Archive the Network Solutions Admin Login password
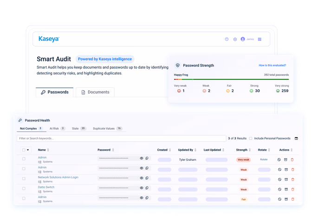This screenshot has height=224, width=311. click(x=286, y=179)
